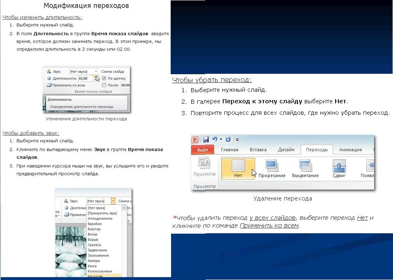Collapse the open sound list dropdown arrow
Viewport: 393px width, 280px height.
(113, 201)
